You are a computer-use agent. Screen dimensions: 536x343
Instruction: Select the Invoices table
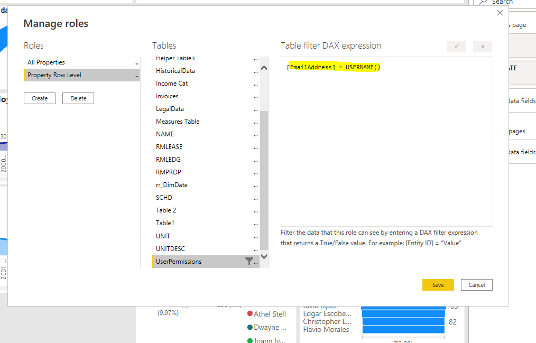(x=206, y=96)
